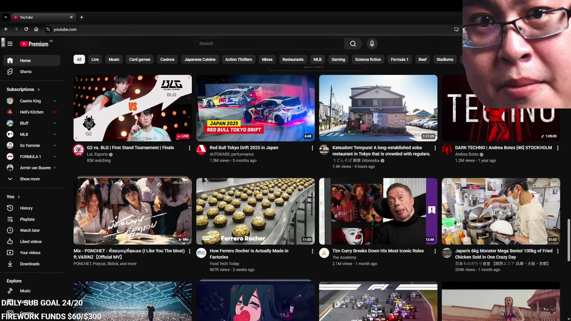Viewport: 571px width, 321px height.
Task: Open Red Bull Tokyo Drift 2025 title
Action: click(x=244, y=148)
